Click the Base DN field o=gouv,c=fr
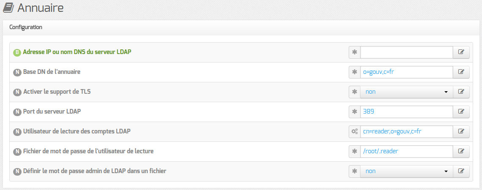Image resolution: width=482 pixels, height=190 pixels. tap(406, 72)
